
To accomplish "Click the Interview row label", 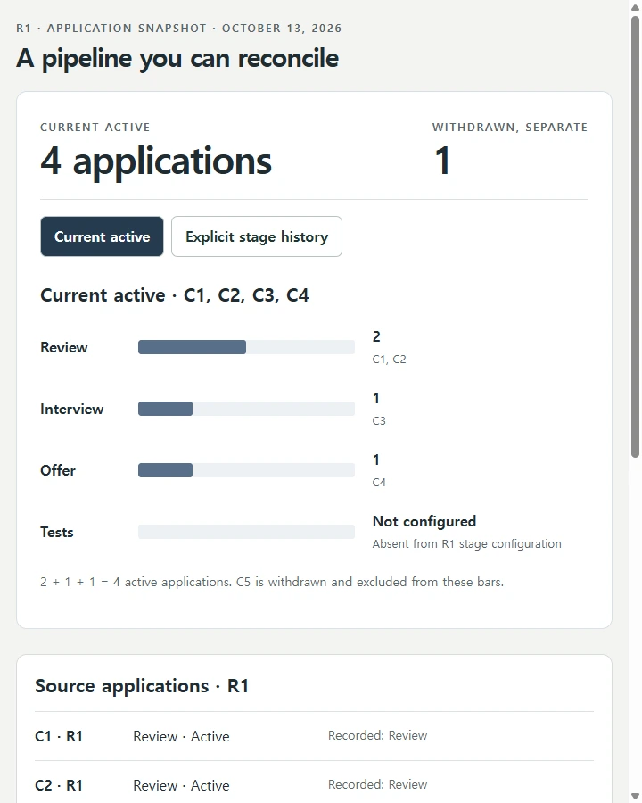I will point(71,410).
